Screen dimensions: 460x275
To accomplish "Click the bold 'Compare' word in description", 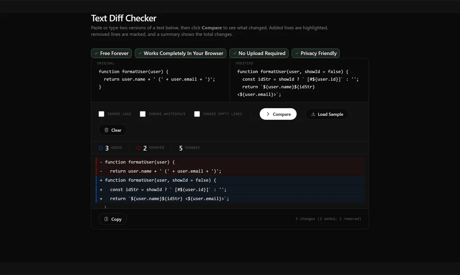I will click(212, 28).
